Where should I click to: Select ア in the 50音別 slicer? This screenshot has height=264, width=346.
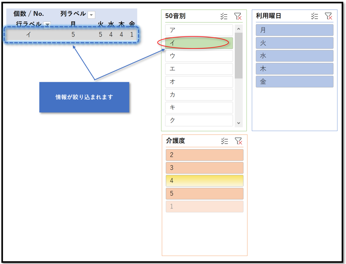click(x=198, y=30)
